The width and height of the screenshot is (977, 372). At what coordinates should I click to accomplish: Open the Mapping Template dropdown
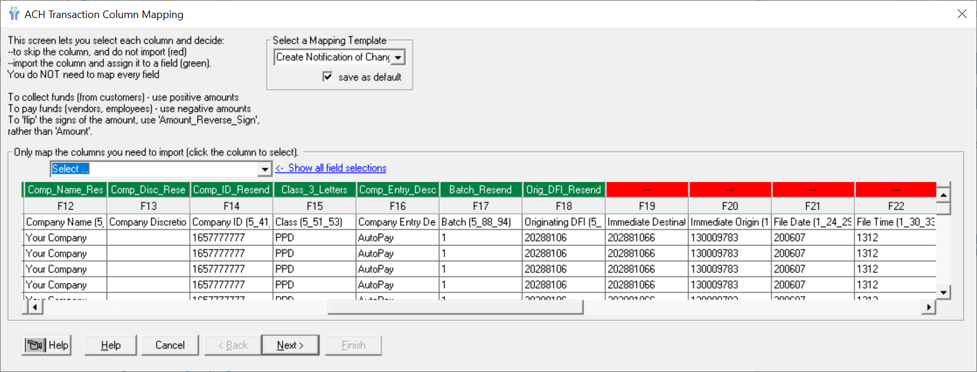[x=398, y=58]
